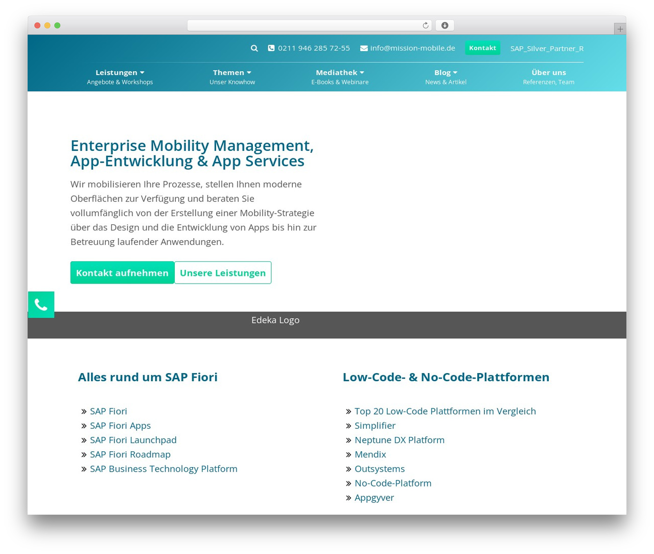Open the Simplifier link
The height and width of the screenshot is (554, 654).
click(x=375, y=426)
